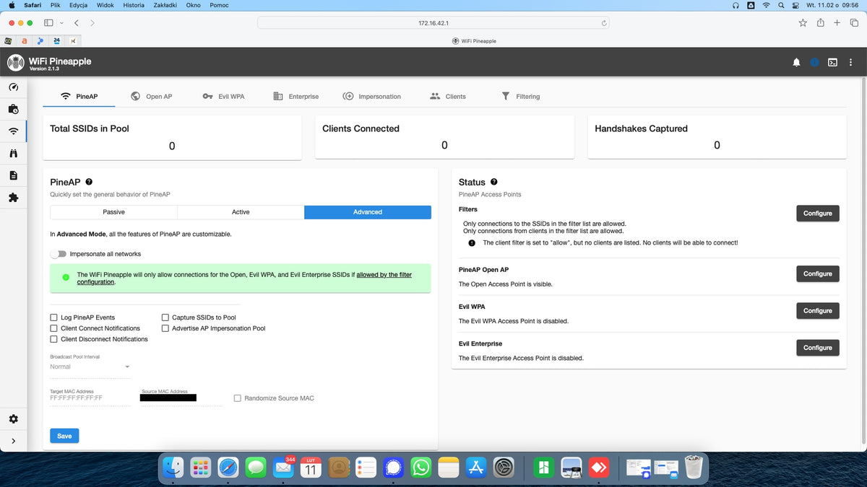Switch to the Evil WPA tab
The image size is (867, 487).
[223, 96]
